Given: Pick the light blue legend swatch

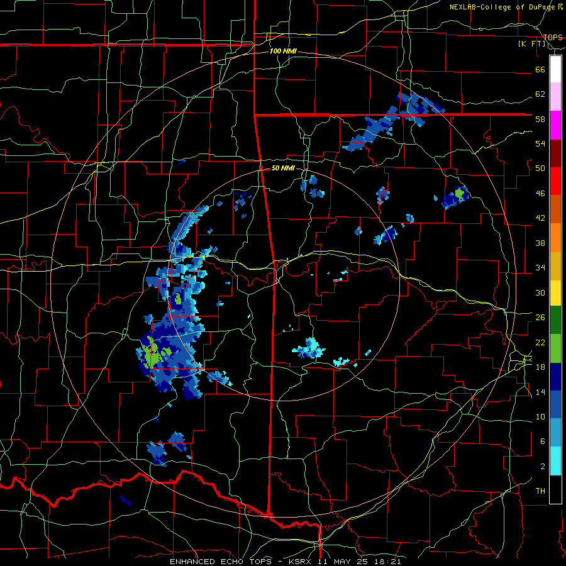Looking at the screenshot, I should coord(555,433).
